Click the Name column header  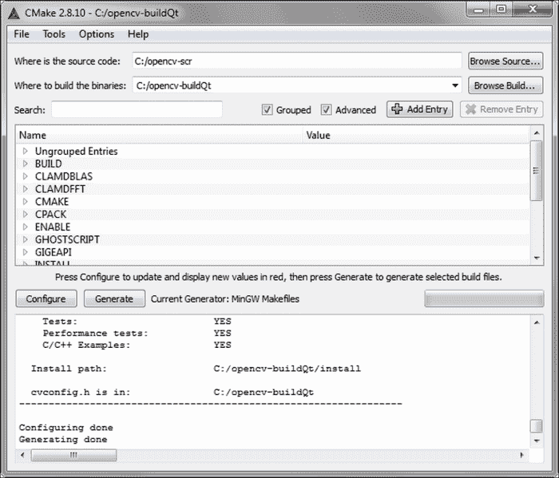point(159,136)
